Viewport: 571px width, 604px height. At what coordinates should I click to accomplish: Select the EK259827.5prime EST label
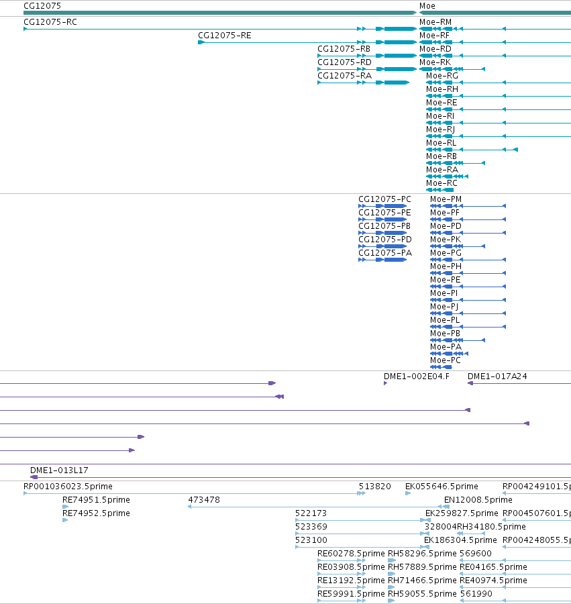tap(462, 513)
